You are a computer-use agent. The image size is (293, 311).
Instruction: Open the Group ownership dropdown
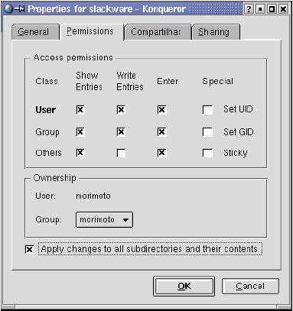tap(104, 219)
